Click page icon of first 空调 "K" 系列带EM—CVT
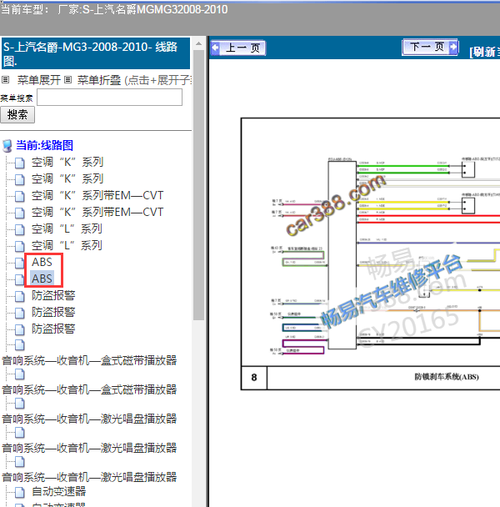 coord(20,196)
